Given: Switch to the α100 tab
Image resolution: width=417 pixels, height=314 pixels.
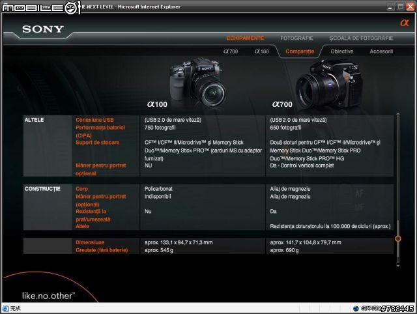Looking at the screenshot, I should [x=262, y=51].
